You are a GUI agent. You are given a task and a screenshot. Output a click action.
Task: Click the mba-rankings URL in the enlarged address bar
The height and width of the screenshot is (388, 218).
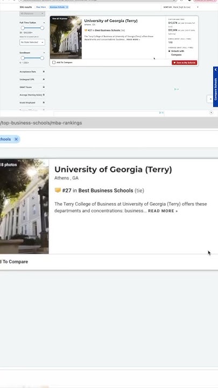pos(41,123)
